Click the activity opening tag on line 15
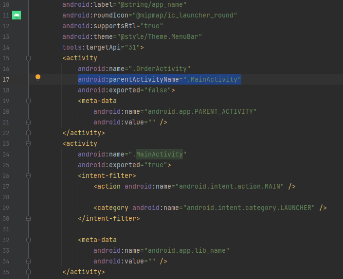343x279 pixels. 80,58
